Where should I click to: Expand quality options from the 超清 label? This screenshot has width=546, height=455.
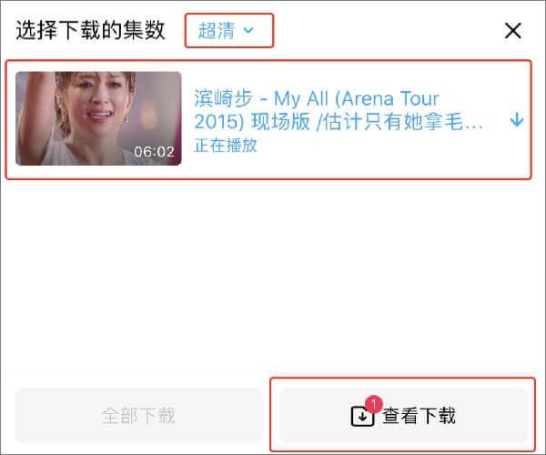pos(217,31)
